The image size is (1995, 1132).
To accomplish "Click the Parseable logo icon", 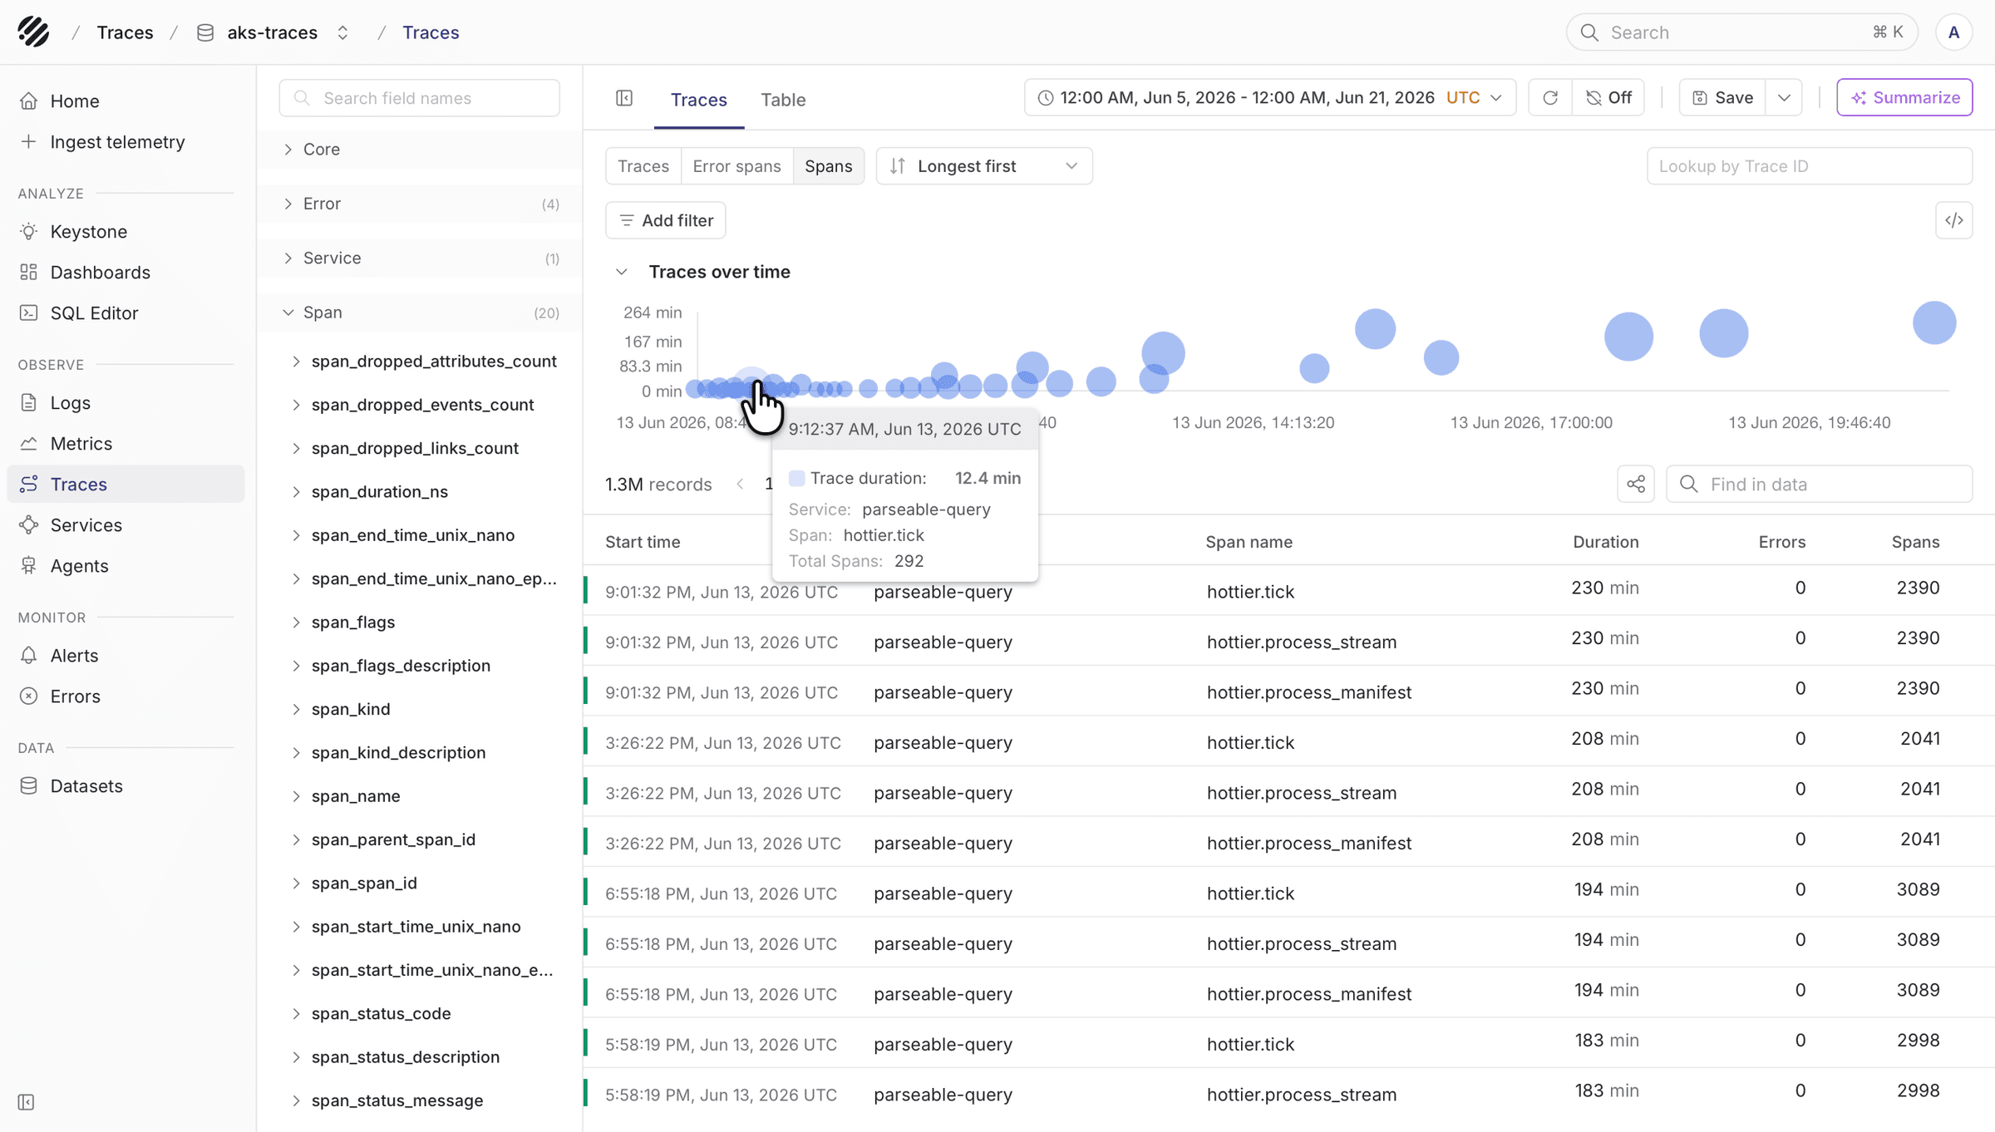I will tap(33, 32).
